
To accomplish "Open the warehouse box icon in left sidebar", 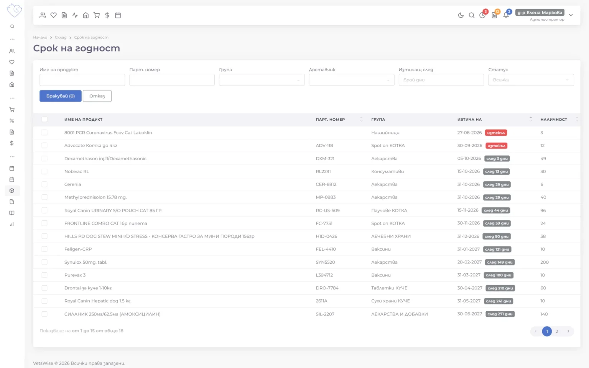I will tap(12, 191).
